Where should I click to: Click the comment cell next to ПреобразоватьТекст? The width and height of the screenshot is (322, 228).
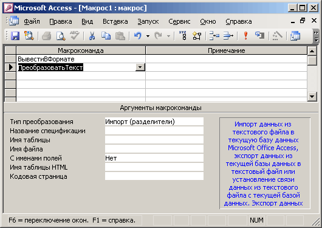(x=226, y=67)
